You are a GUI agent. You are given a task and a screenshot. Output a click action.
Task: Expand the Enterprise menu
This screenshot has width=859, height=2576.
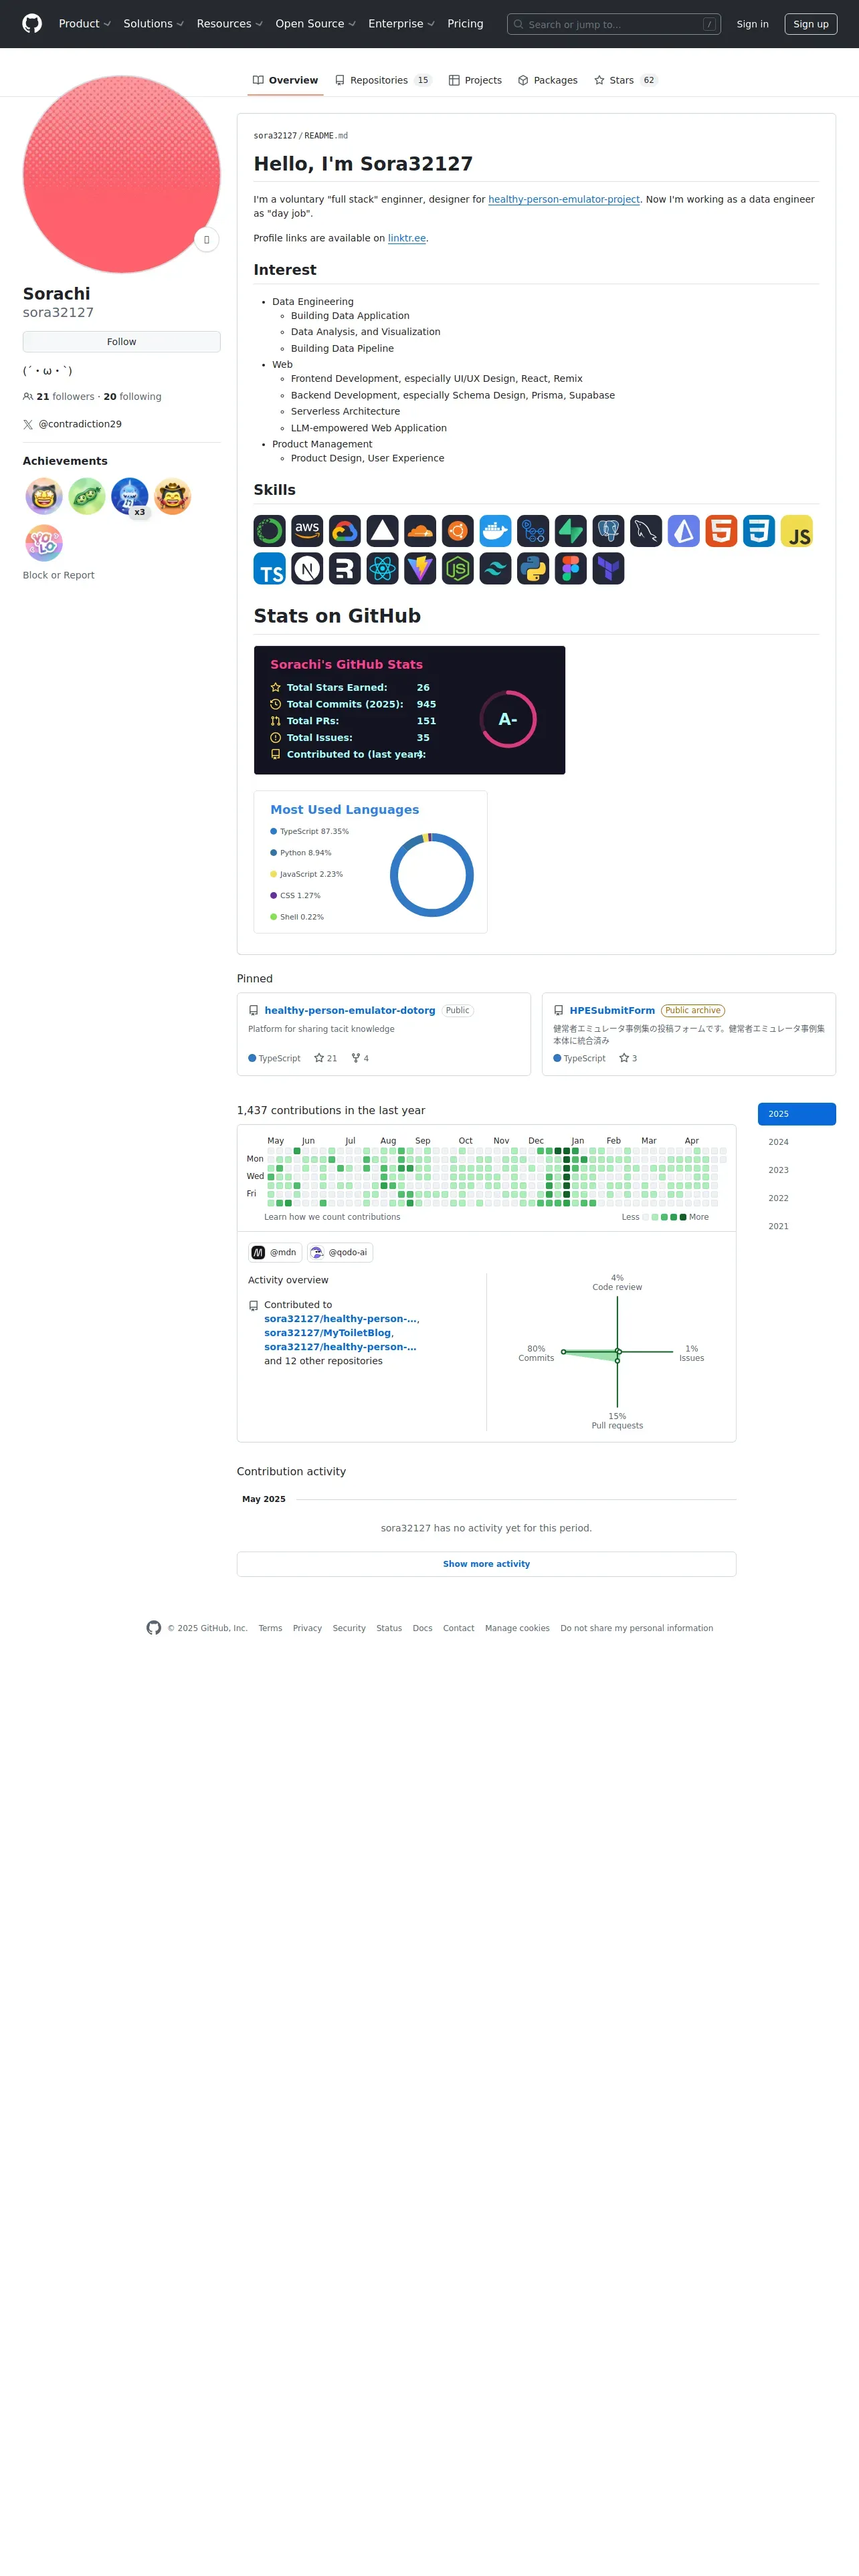pyautogui.click(x=401, y=24)
